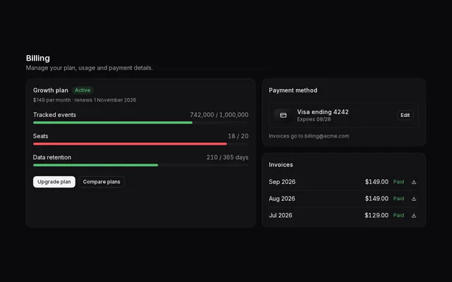This screenshot has width=452, height=282.
Task: Download the Aug 2026 invoice
Action: click(414, 199)
